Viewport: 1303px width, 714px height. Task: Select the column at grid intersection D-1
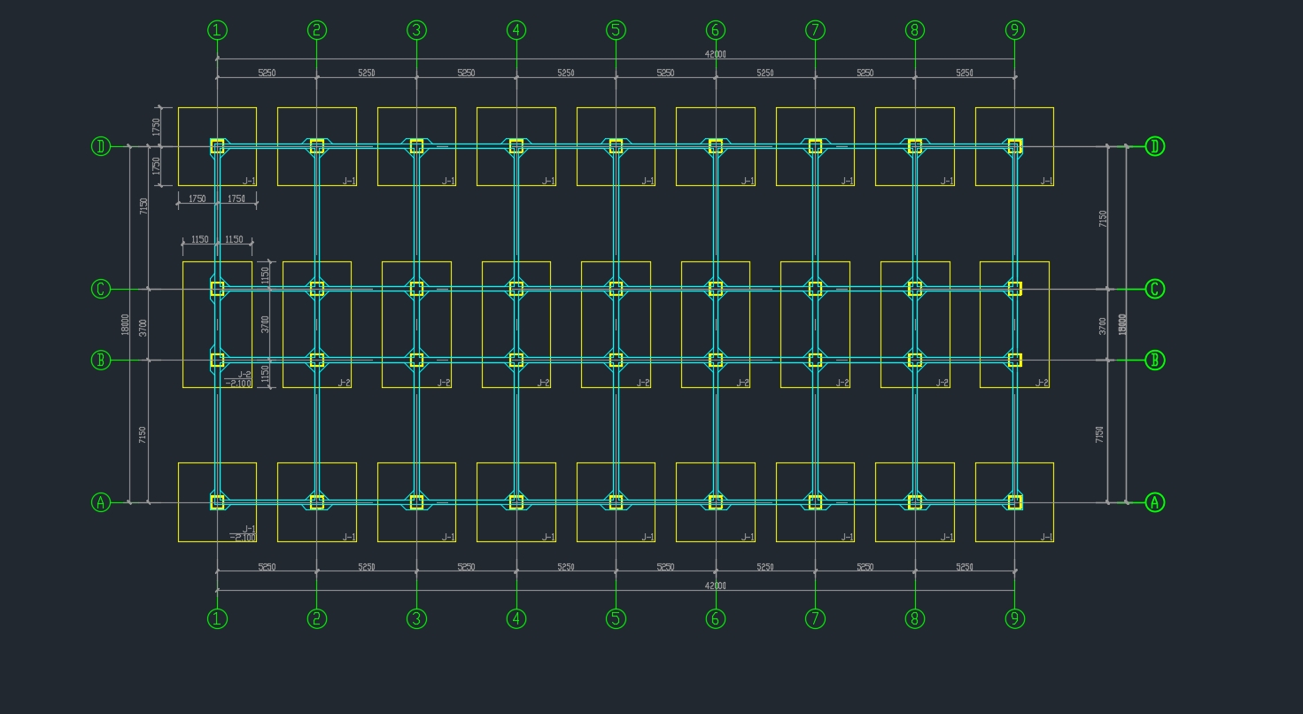coord(217,146)
